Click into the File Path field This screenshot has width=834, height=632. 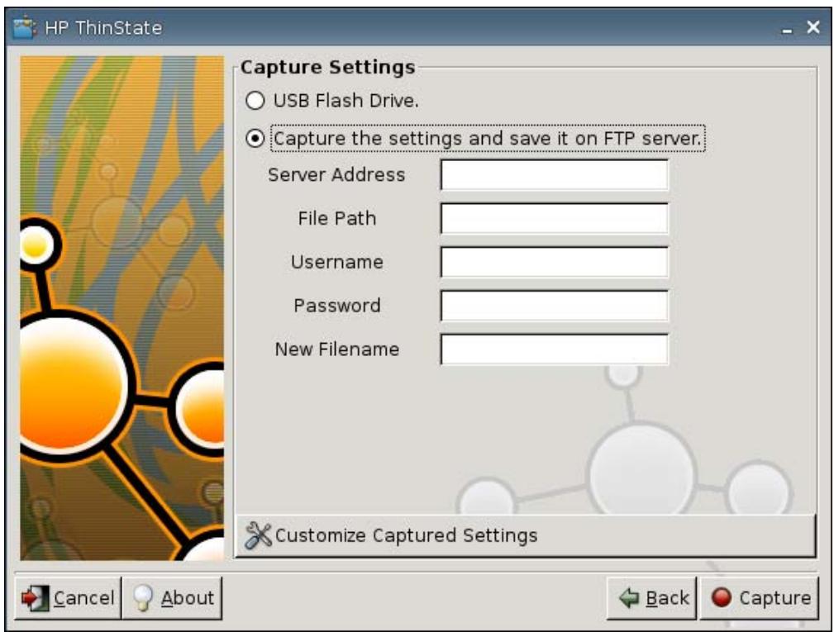[x=555, y=218]
